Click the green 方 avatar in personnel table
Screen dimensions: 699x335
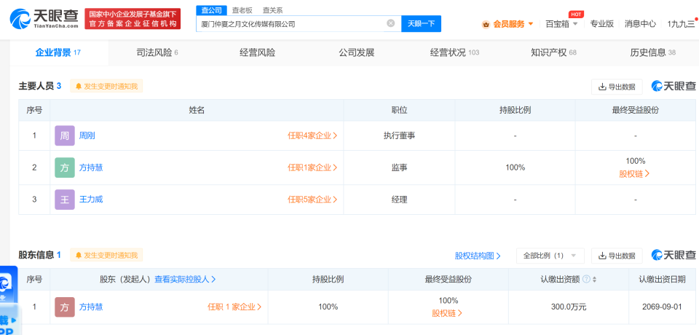click(x=64, y=167)
